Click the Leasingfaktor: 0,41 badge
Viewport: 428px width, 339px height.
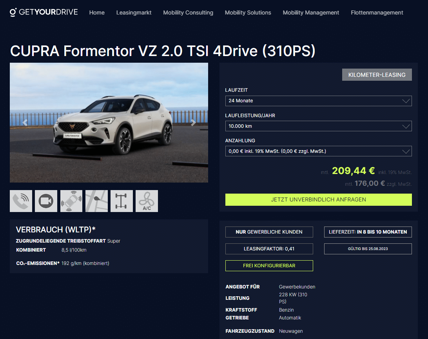[269, 248]
